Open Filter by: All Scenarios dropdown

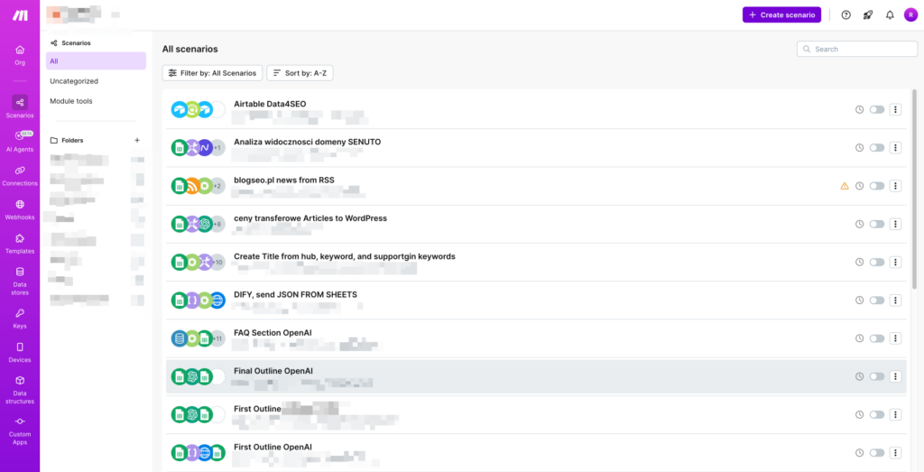click(212, 72)
